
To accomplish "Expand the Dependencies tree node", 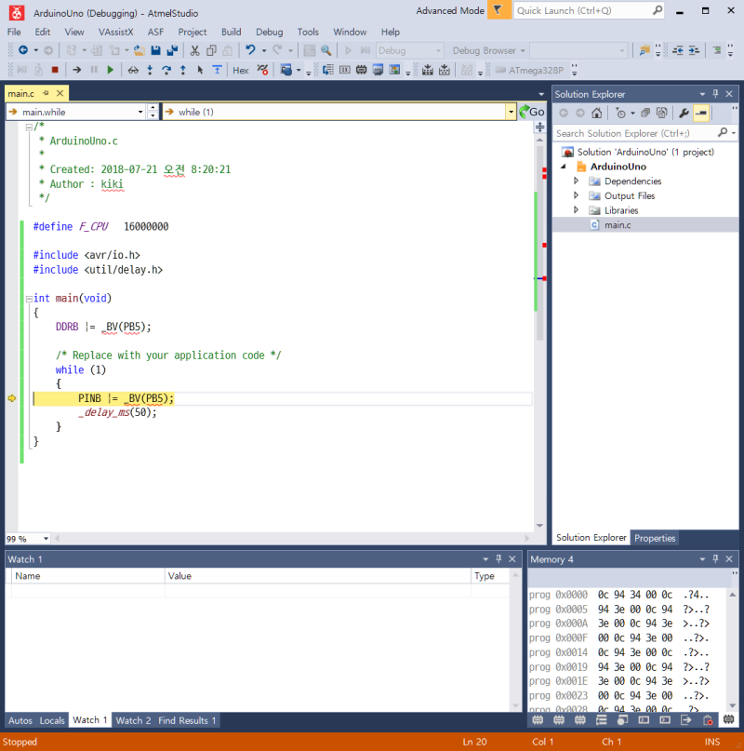I will 576,181.
